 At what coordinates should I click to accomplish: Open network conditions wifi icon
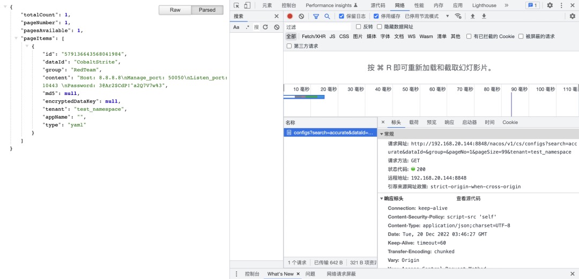click(x=458, y=16)
